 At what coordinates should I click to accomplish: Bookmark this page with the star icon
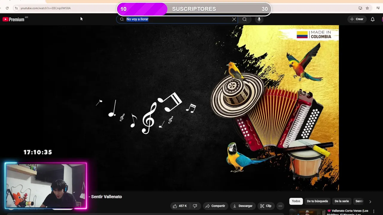367,8
